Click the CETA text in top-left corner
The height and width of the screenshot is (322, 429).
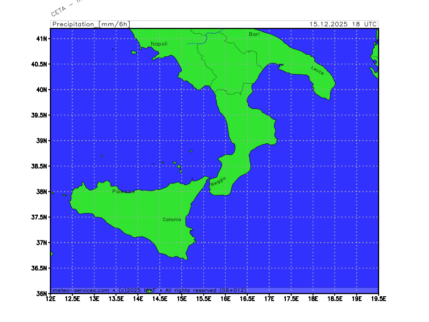pos(59,10)
